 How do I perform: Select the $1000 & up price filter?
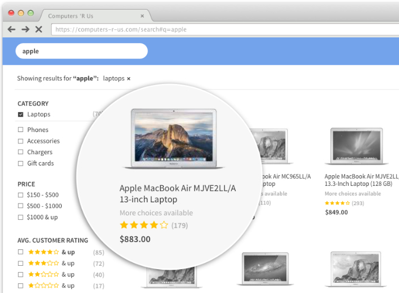coord(21,217)
